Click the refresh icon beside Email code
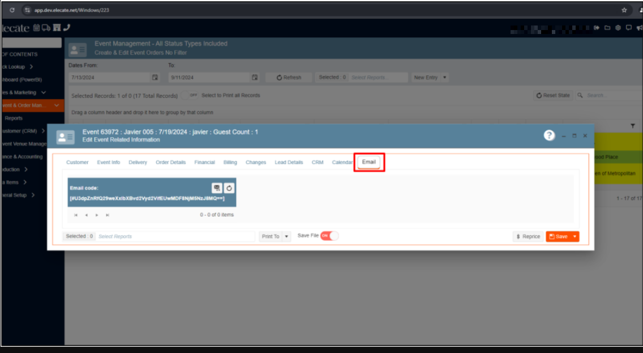643x353 pixels. (229, 188)
